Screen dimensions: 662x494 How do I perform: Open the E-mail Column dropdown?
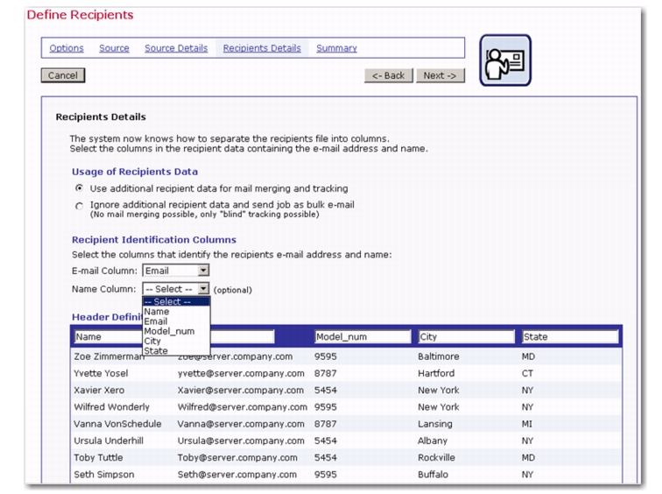point(203,271)
